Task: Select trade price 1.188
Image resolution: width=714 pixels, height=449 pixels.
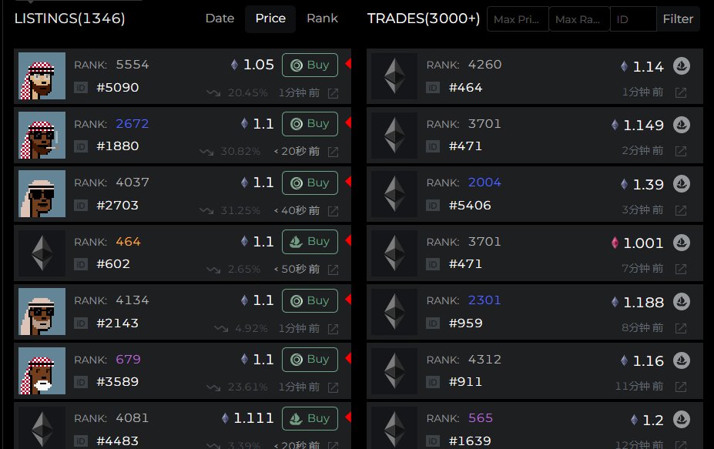Action: [643, 303]
